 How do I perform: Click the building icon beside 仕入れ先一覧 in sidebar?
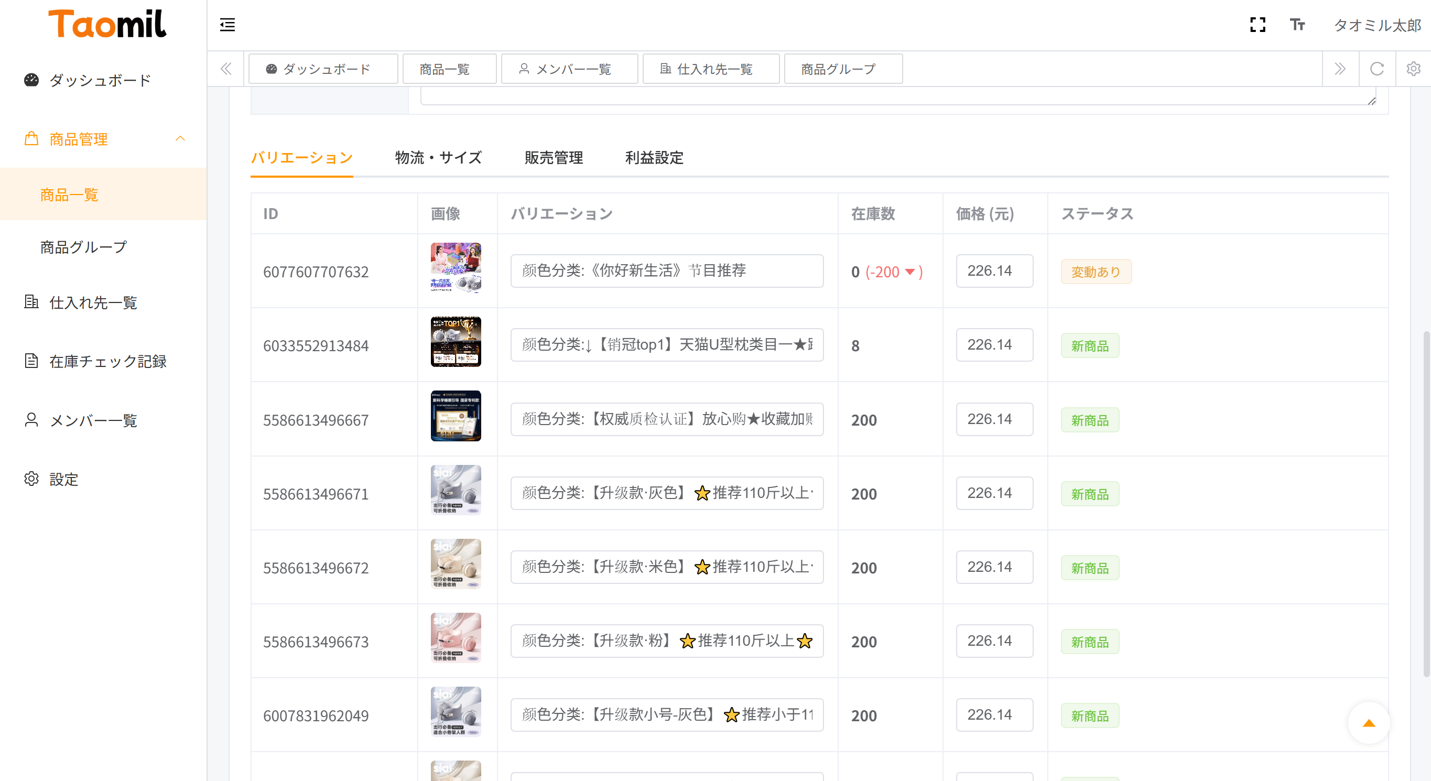click(x=31, y=301)
